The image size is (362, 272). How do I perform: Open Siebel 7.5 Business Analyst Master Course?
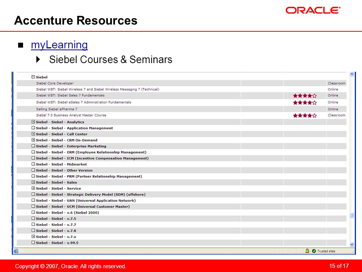71,115
